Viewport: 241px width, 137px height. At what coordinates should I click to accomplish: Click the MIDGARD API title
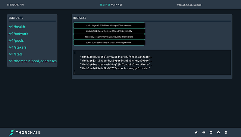(x=15, y=5)
